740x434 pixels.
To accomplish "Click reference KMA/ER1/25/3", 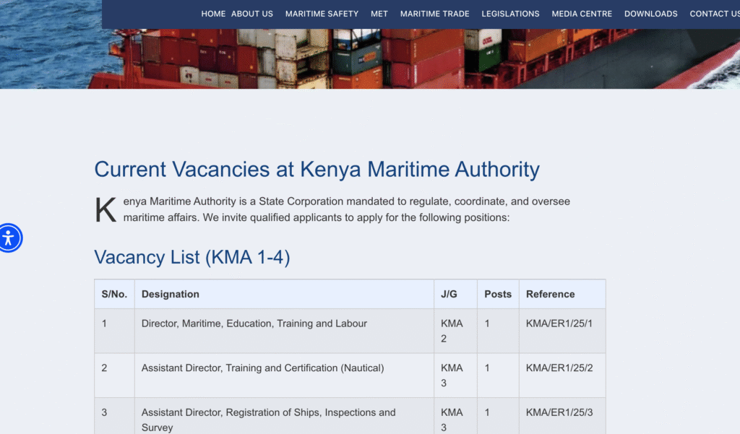I will tap(559, 412).
